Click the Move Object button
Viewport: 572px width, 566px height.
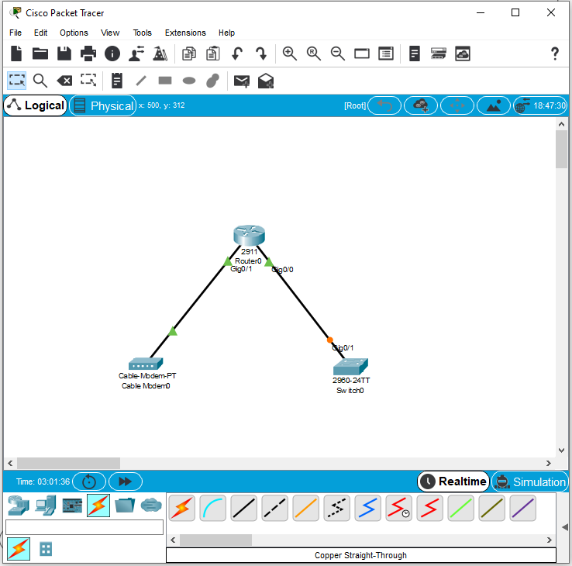click(457, 105)
